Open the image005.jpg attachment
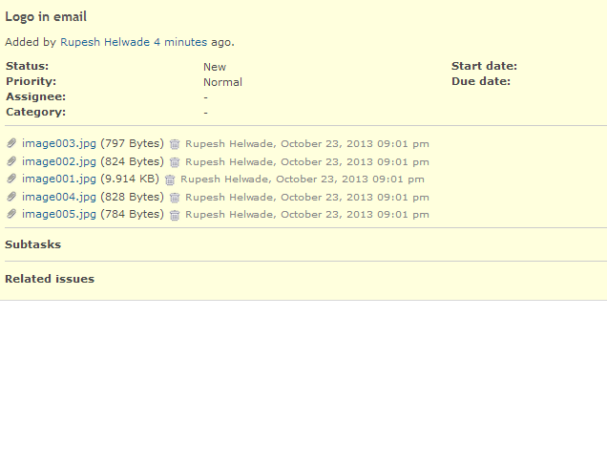The height and width of the screenshot is (465, 607). point(59,214)
